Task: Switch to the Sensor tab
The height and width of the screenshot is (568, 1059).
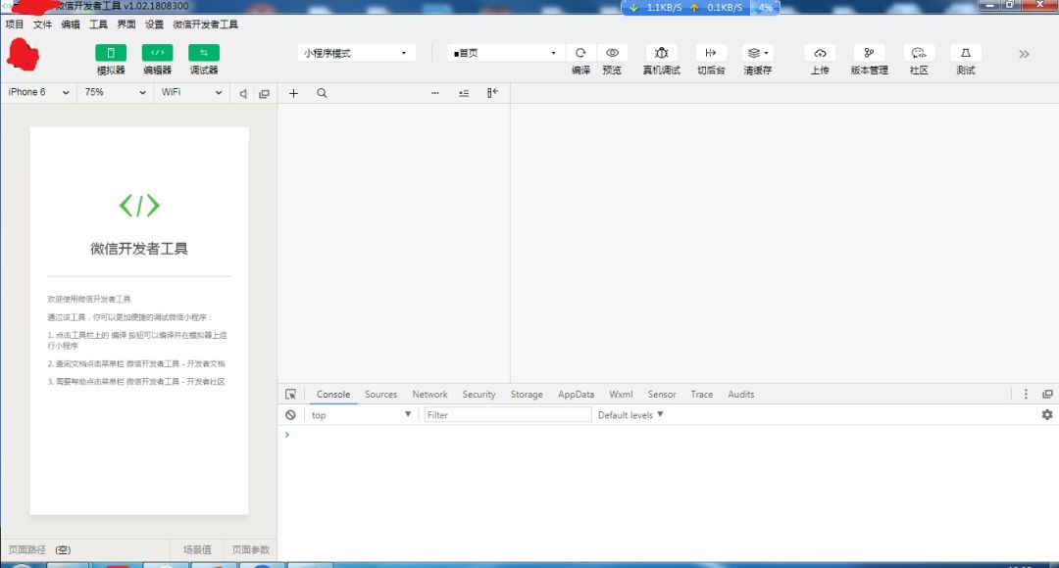Action: tap(662, 394)
